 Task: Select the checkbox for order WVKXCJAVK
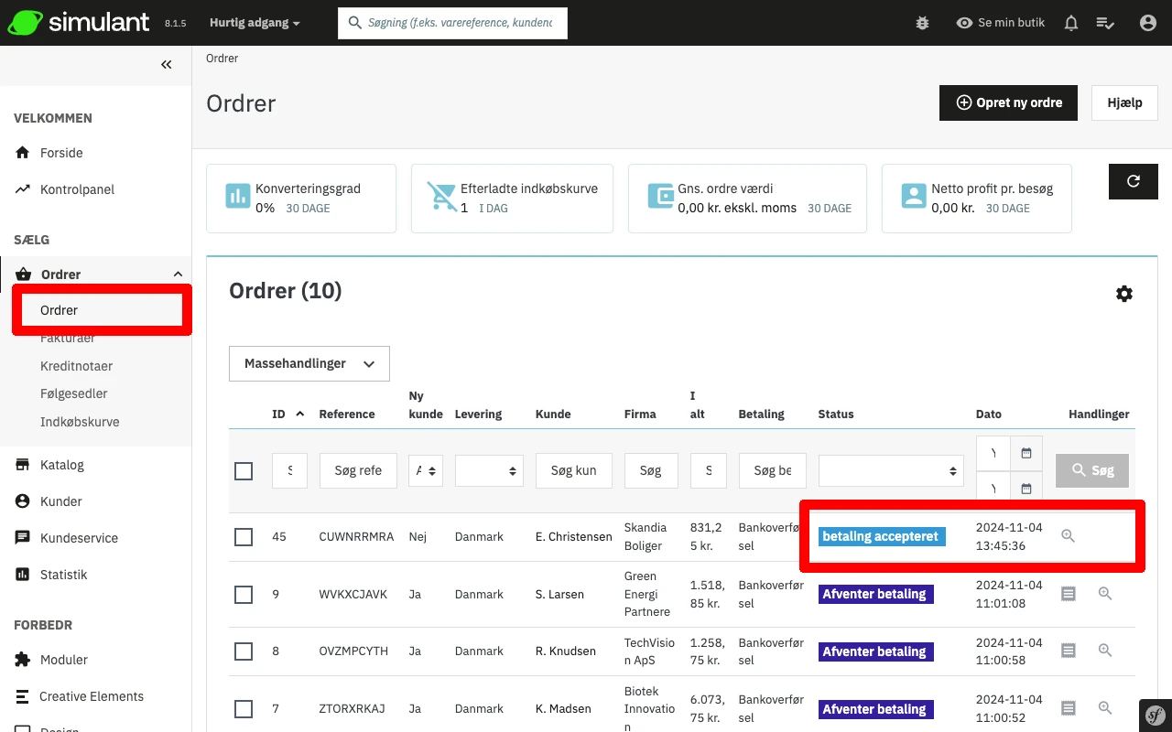coord(244,595)
